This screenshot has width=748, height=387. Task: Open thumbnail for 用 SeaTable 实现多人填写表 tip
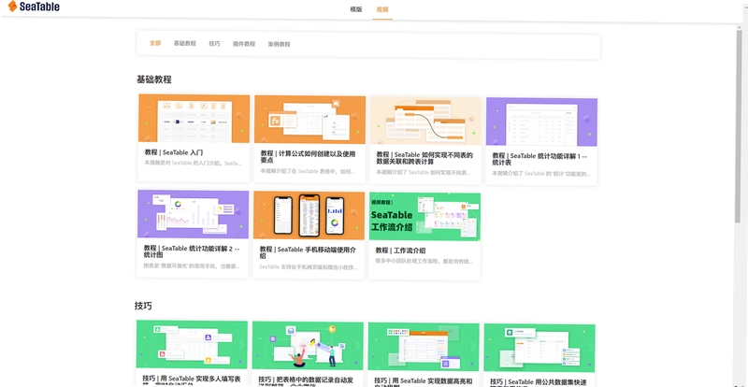(192, 344)
